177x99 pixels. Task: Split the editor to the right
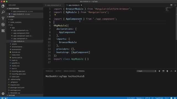pos(171,5)
